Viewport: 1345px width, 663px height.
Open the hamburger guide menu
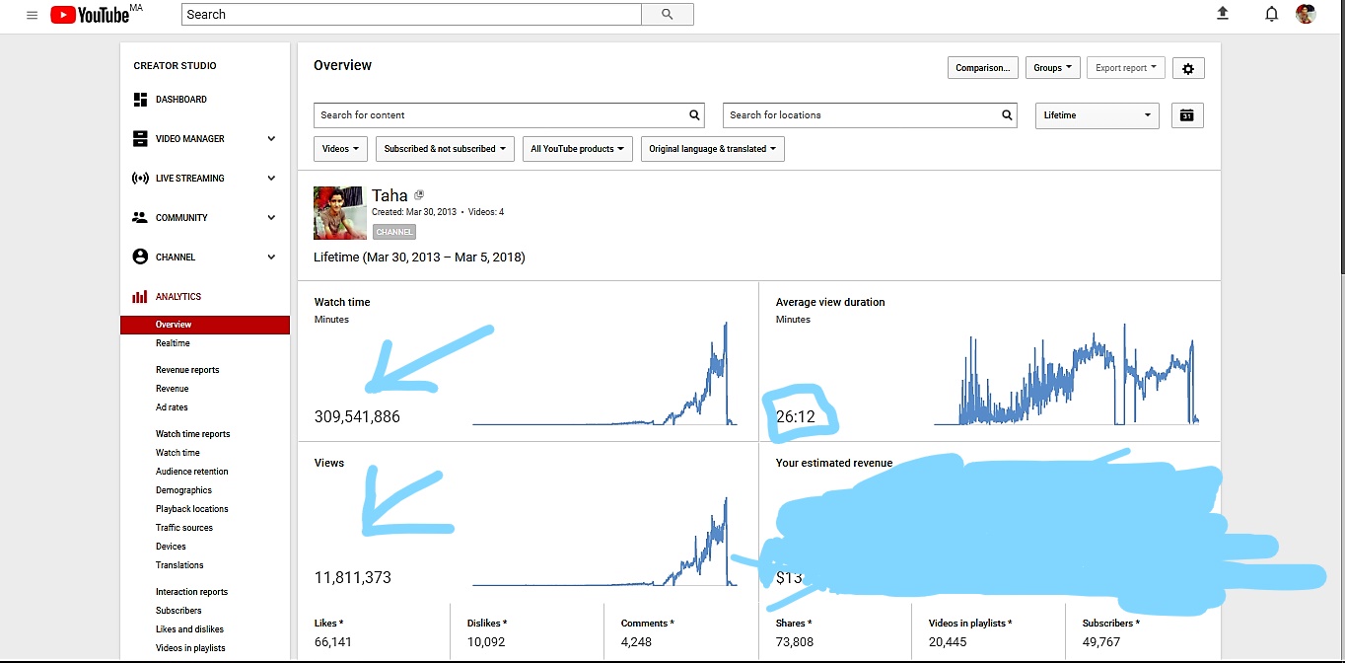click(x=33, y=15)
